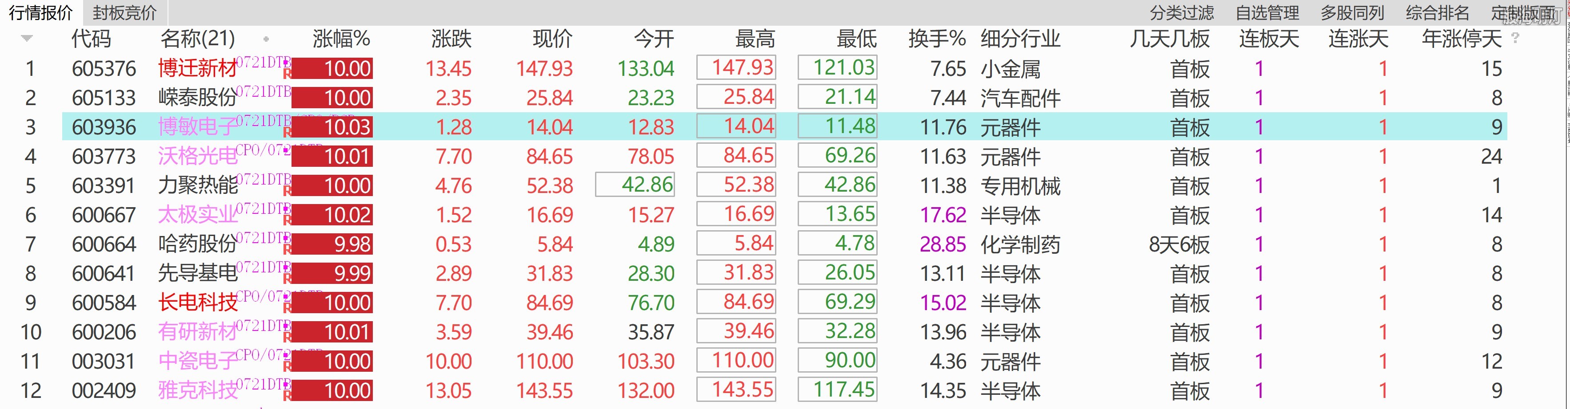This screenshot has height=409, width=1570.
Task: Open the 多股同列 view
Action: click(1352, 12)
